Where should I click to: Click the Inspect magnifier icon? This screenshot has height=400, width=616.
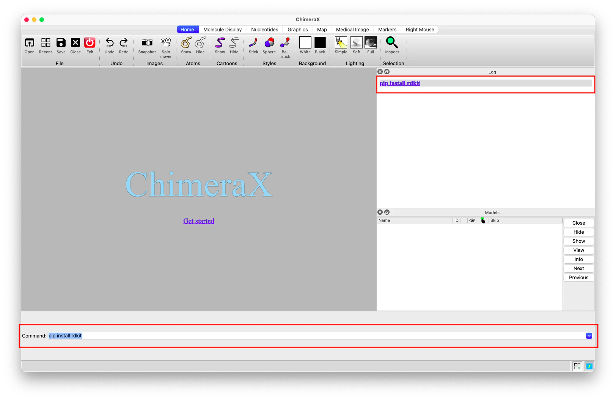(392, 42)
